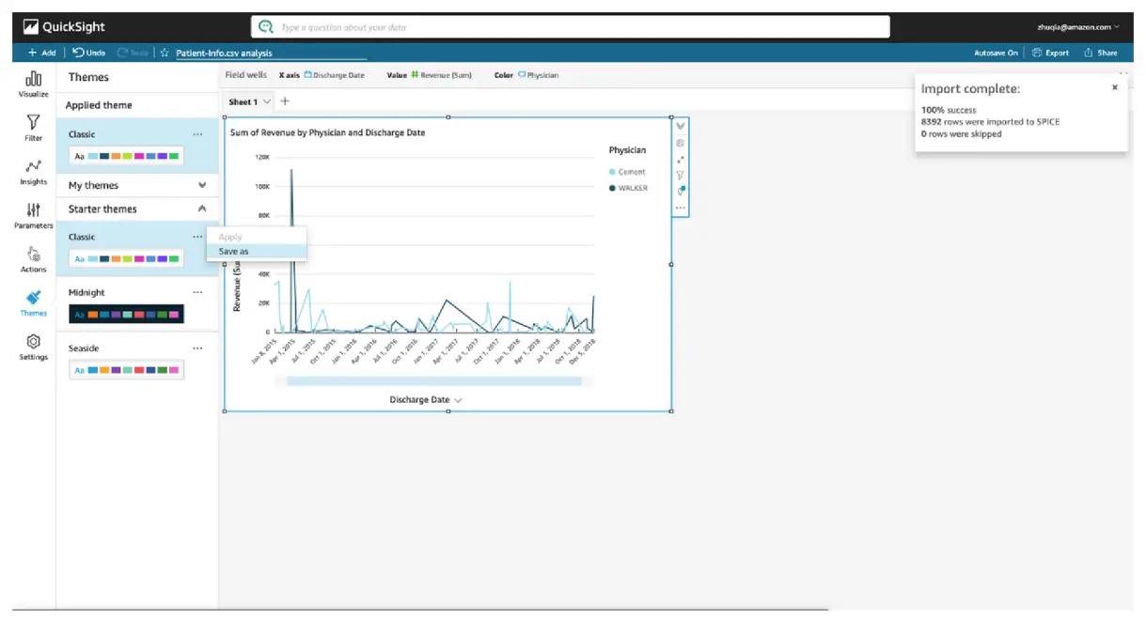This screenshot has width=1146, height=634.
Task: Open Midnight theme options menu
Action: (197, 292)
